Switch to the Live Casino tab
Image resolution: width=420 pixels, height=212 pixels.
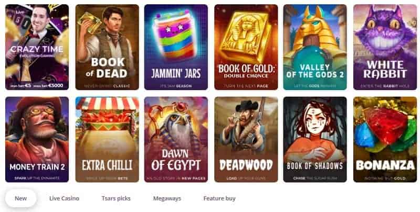coord(64,198)
